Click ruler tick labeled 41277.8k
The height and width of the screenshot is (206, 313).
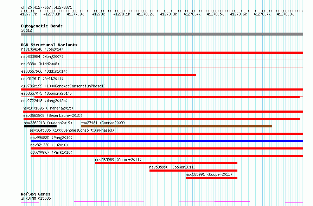tap(52, 14)
